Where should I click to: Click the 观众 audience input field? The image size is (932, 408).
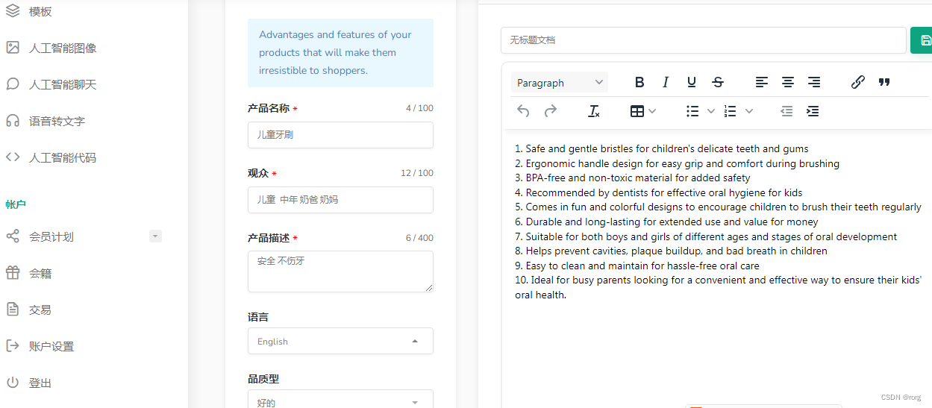pyautogui.click(x=340, y=200)
